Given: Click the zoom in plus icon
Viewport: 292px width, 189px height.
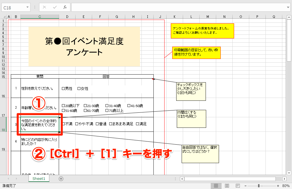Looking at the screenshot, I should click(x=278, y=186).
